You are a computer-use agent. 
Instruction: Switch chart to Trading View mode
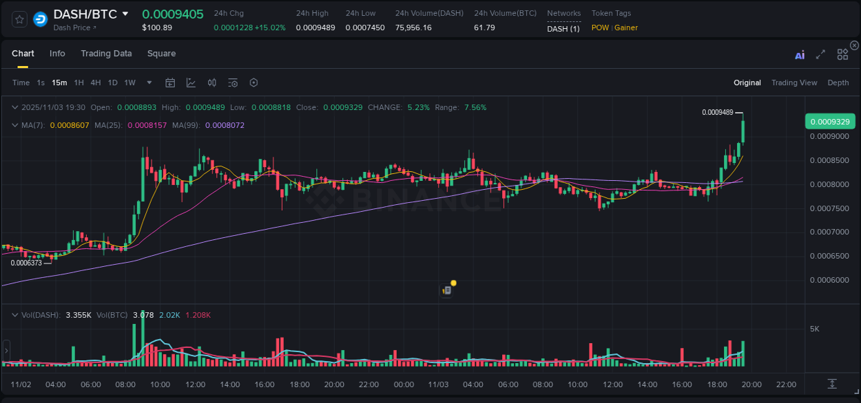pos(793,83)
